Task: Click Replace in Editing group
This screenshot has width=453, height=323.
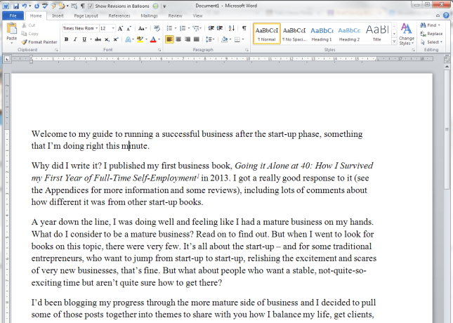Action: 431,34
